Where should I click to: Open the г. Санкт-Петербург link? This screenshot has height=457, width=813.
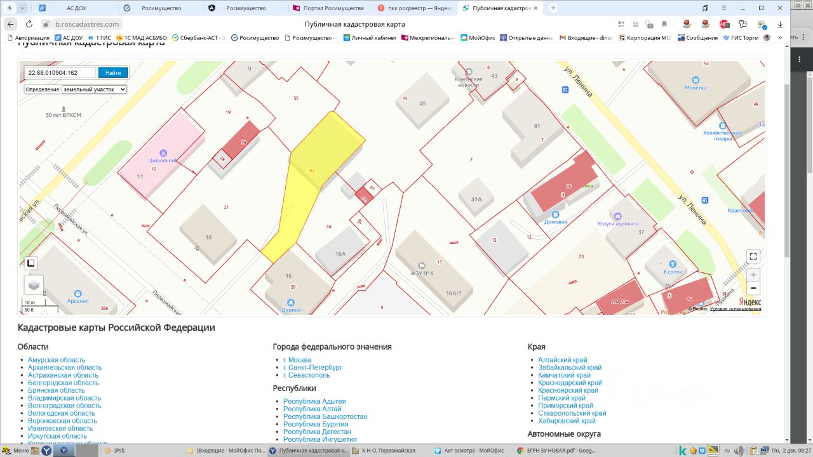tap(312, 368)
